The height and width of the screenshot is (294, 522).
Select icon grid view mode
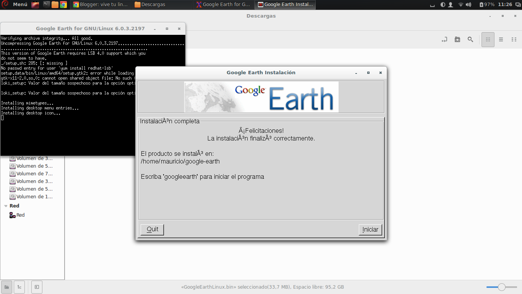[x=488, y=39]
